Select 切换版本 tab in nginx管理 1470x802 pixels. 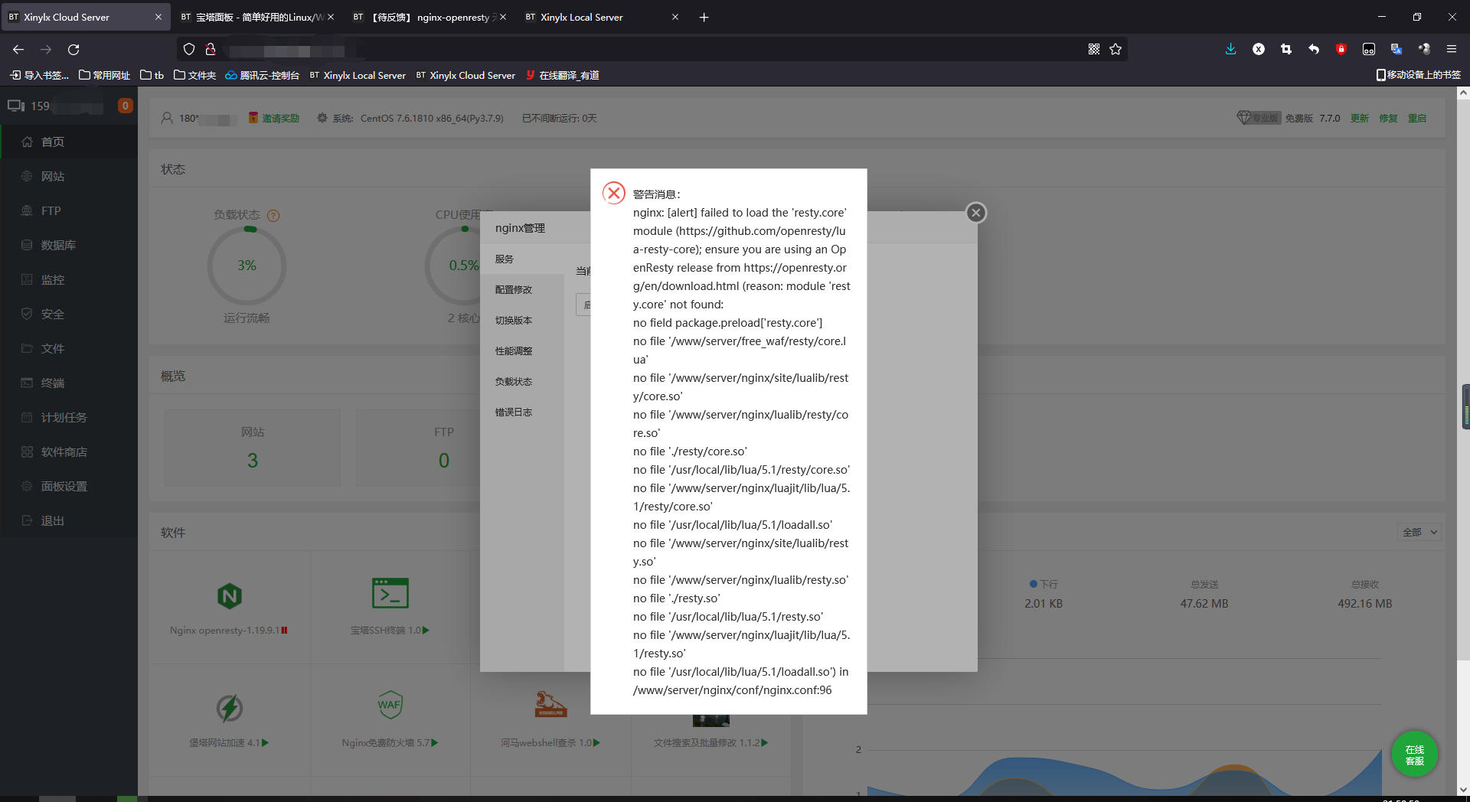pyautogui.click(x=522, y=321)
